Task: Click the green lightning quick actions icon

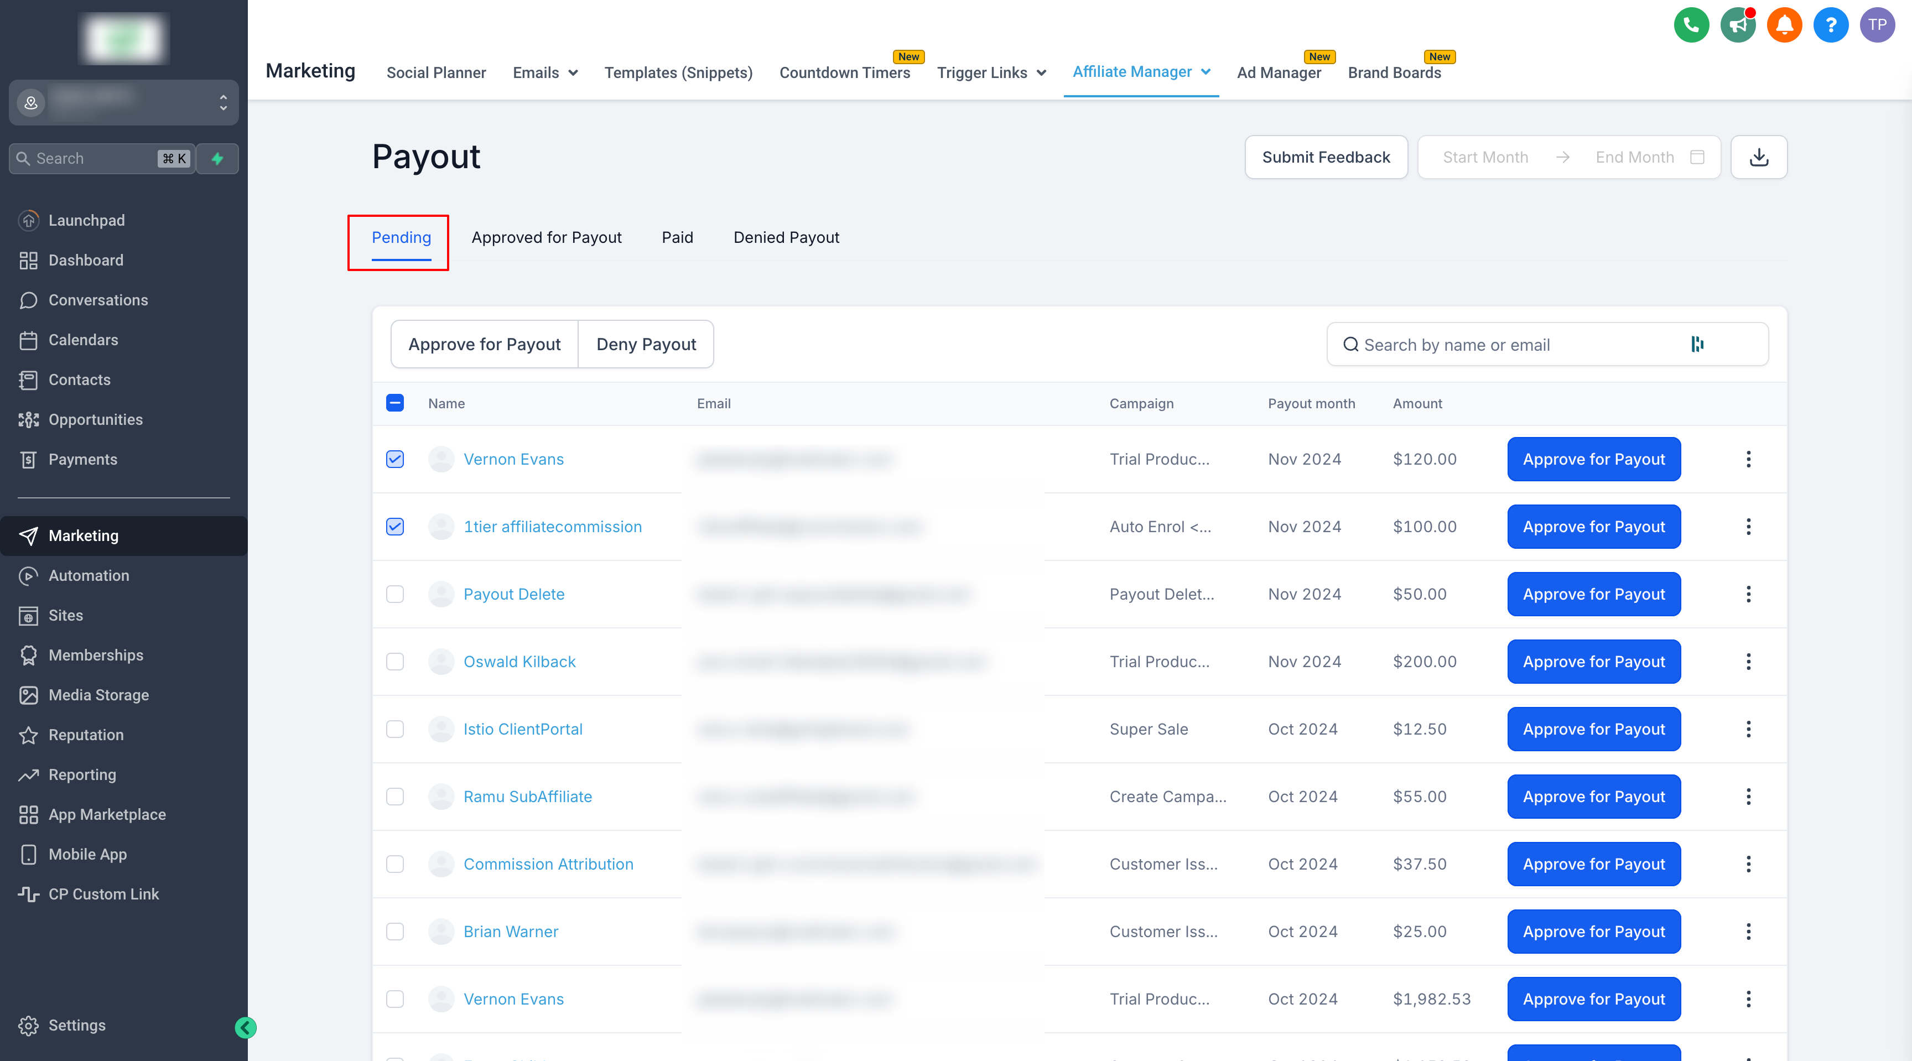Action: 217,159
